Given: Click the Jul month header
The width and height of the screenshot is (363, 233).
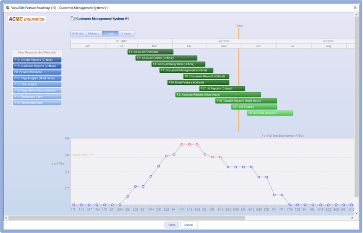Looking at the screenshot, I should point(293,46).
